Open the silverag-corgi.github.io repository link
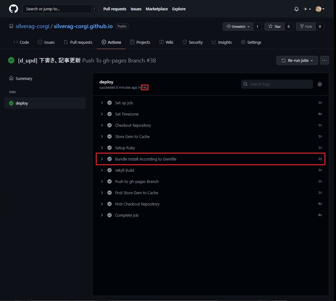 (83, 26)
